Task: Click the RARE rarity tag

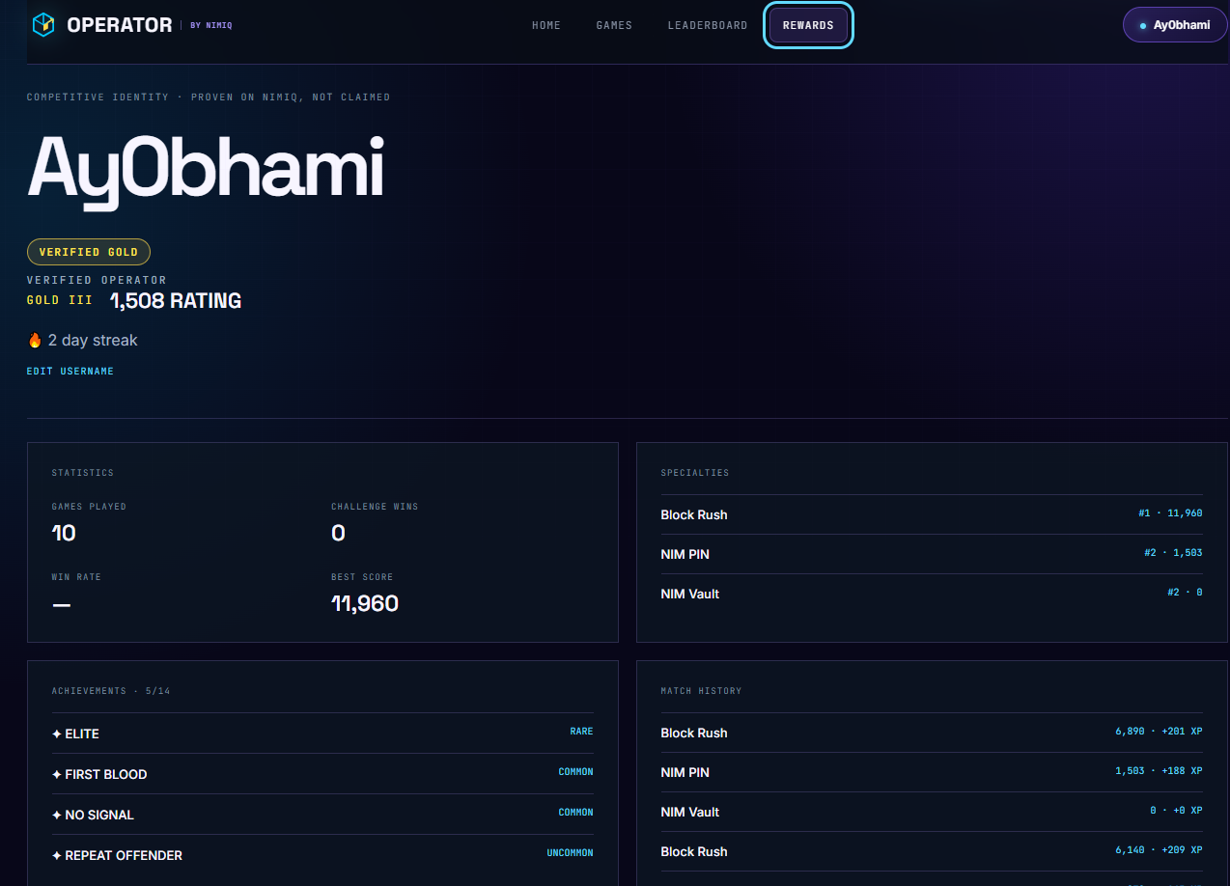Action: [x=581, y=732]
